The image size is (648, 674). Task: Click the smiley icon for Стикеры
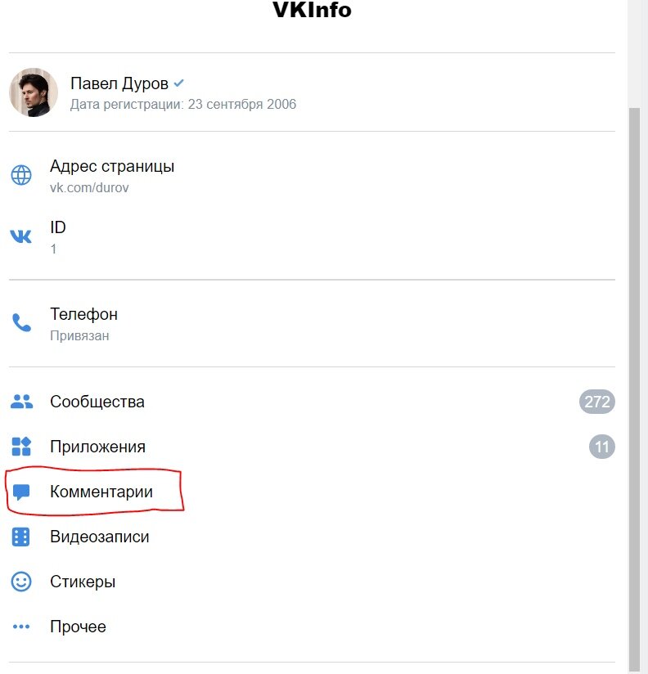[21, 582]
